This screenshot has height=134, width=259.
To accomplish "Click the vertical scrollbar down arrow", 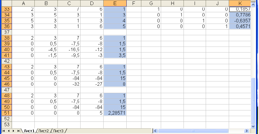I will coord(253,126).
